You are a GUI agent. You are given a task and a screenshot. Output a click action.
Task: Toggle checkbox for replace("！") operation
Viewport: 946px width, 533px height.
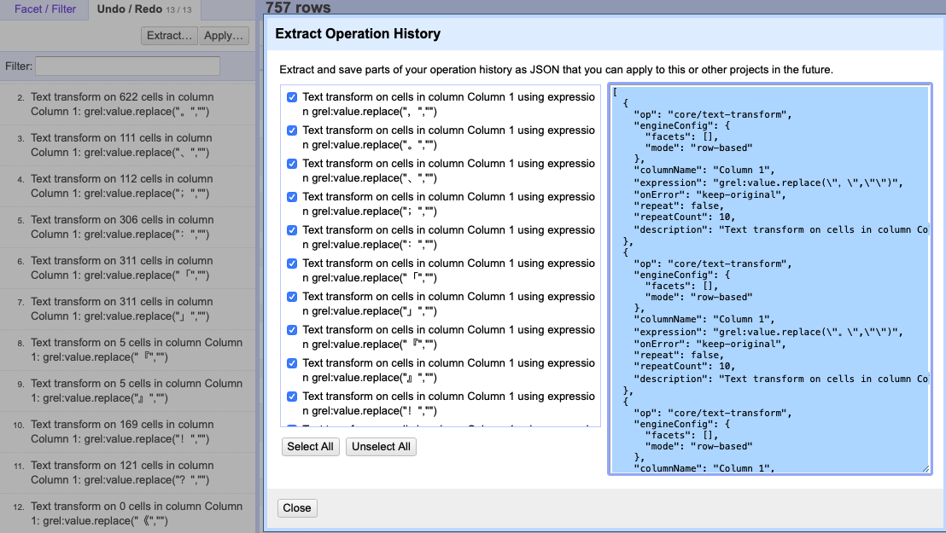pyautogui.click(x=292, y=397)
